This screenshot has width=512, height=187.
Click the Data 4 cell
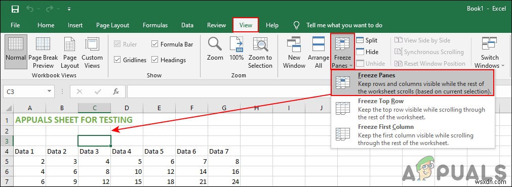(x=127, y=151)
